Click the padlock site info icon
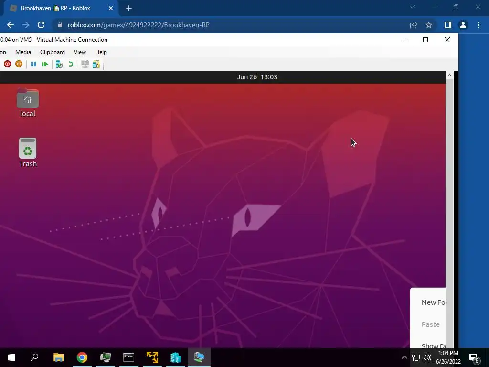This screenshot has height=367, width=489. pos(60,25)
